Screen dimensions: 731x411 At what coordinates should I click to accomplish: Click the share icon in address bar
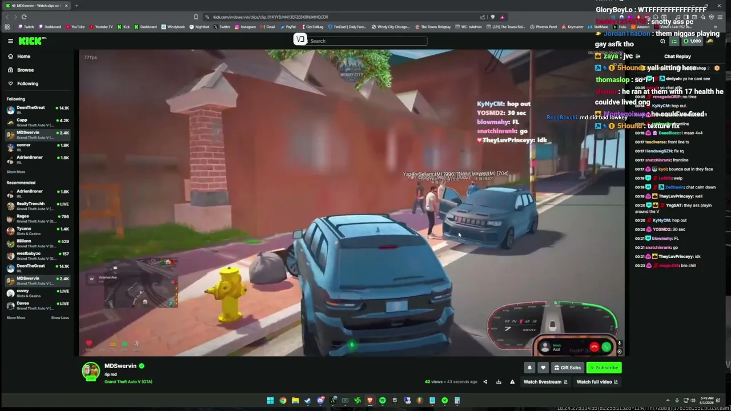pyautogui.click(x=483, y=17)
